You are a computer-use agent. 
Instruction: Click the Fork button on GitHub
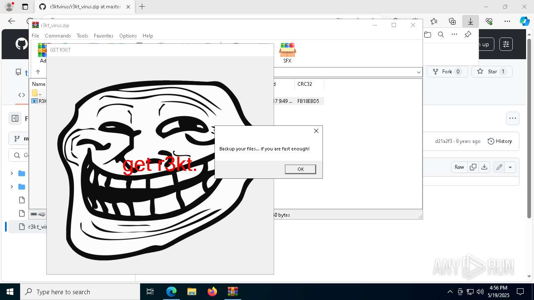click(x=447, y=72)
